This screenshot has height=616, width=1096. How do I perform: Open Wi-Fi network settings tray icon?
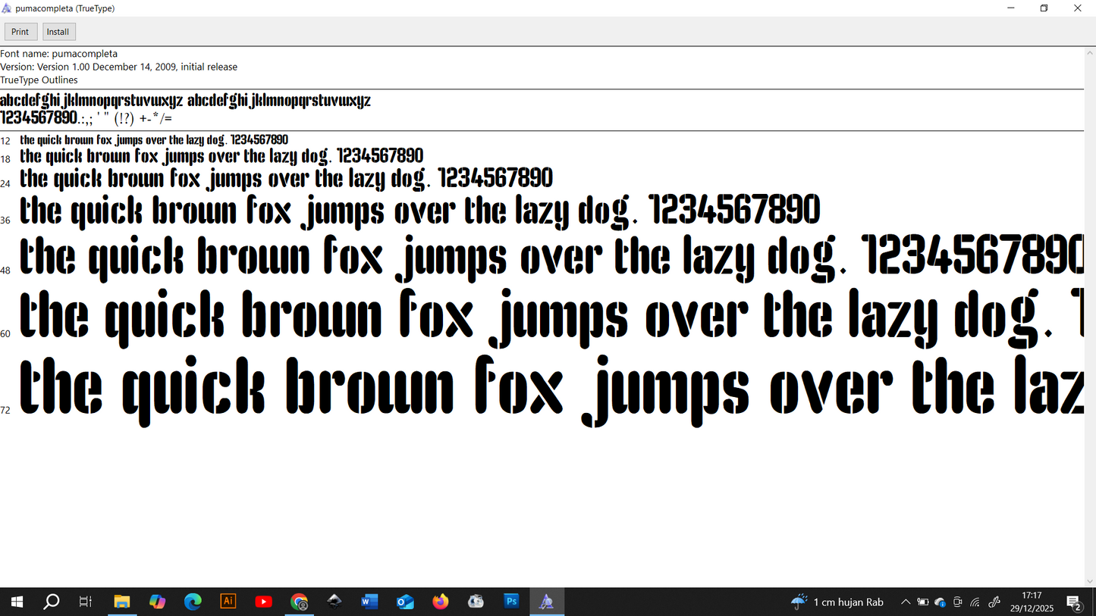coord(975,602)
